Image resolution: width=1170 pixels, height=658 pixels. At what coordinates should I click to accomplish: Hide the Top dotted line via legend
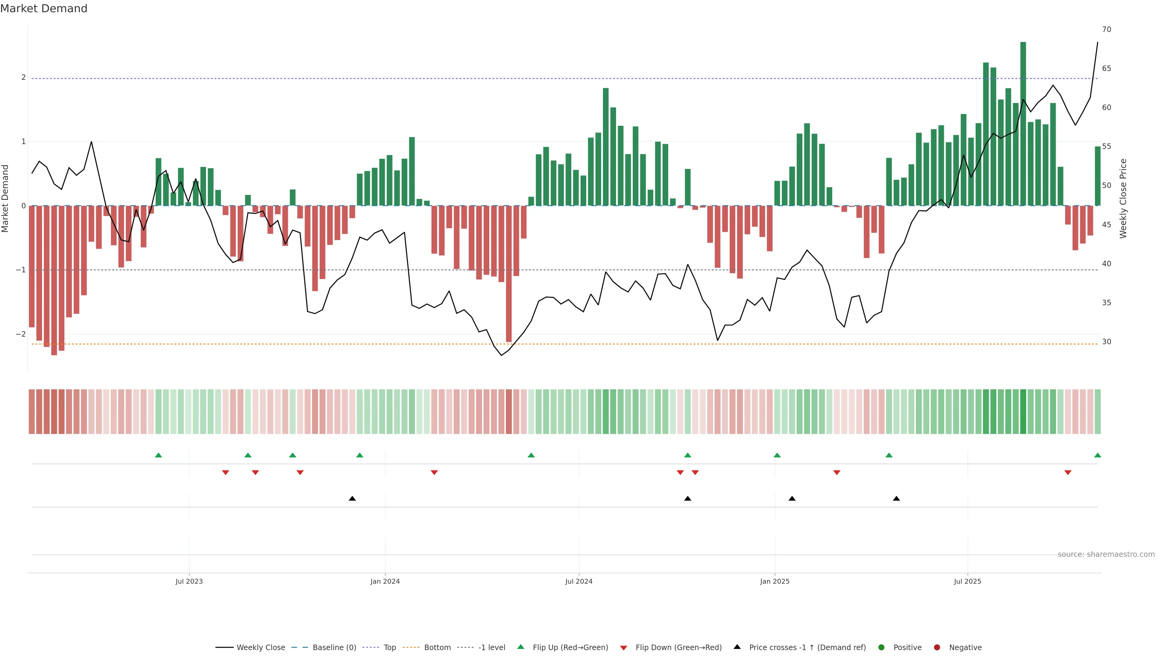click(x=389, y=647)
